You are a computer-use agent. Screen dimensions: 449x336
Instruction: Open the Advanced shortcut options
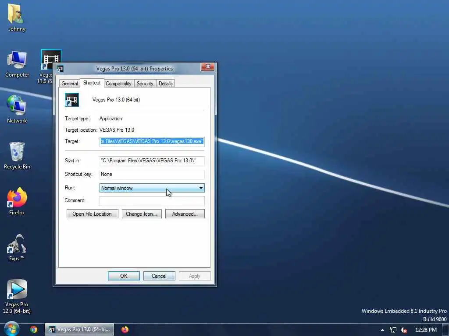tap(185, 214)
